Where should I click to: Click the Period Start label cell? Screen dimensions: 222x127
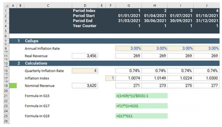[84, 16]
